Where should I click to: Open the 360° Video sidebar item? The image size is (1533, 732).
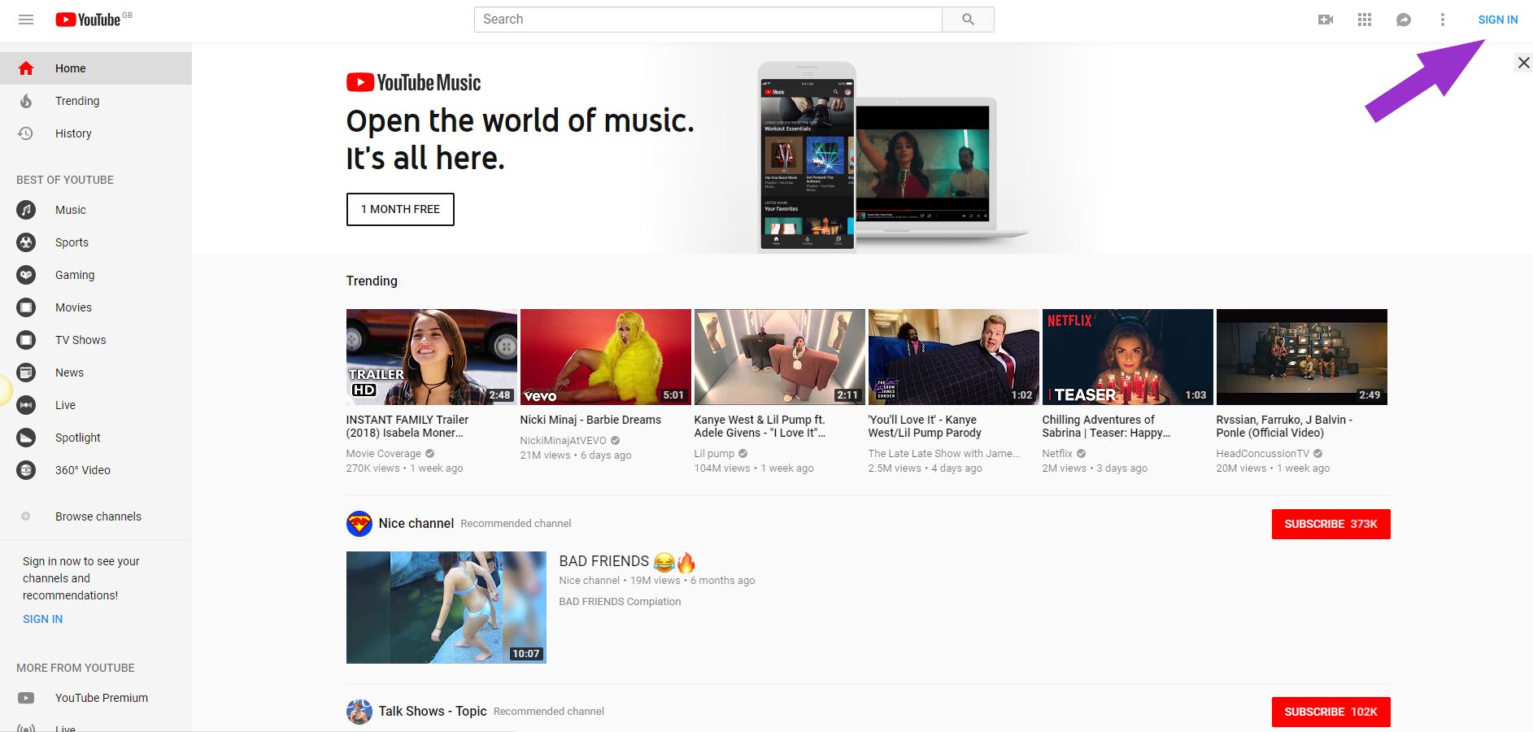coord(96,470)
